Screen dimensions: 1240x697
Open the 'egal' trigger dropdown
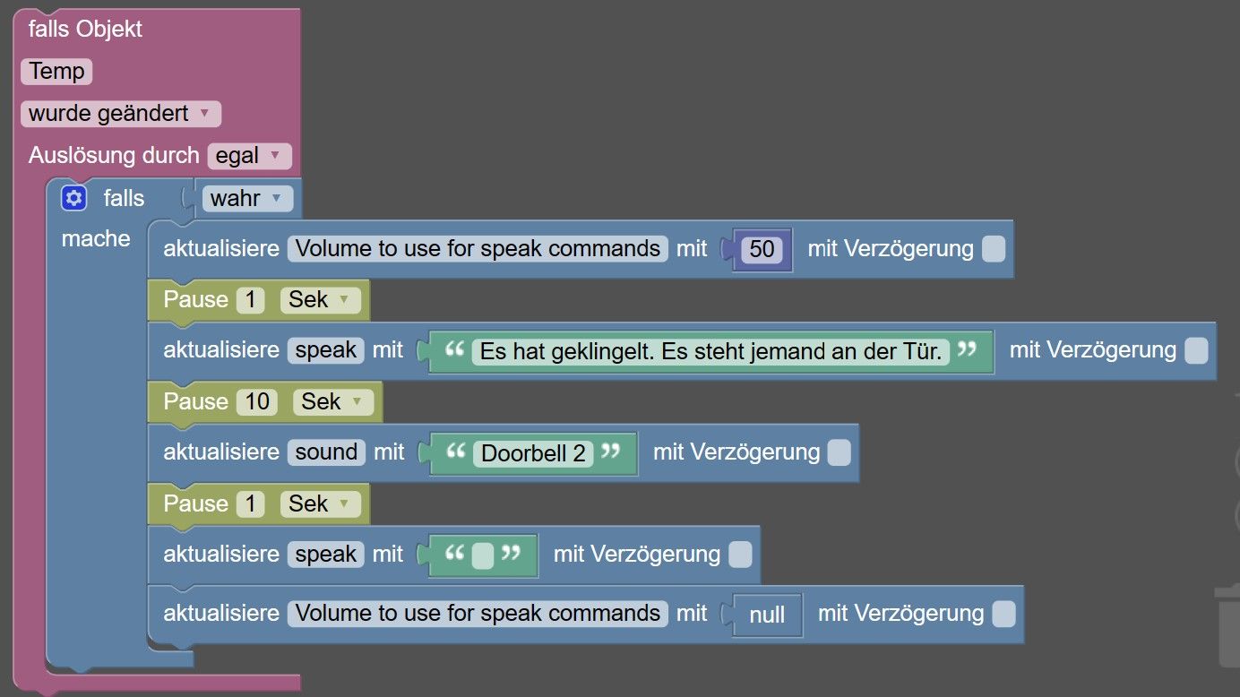249,156
